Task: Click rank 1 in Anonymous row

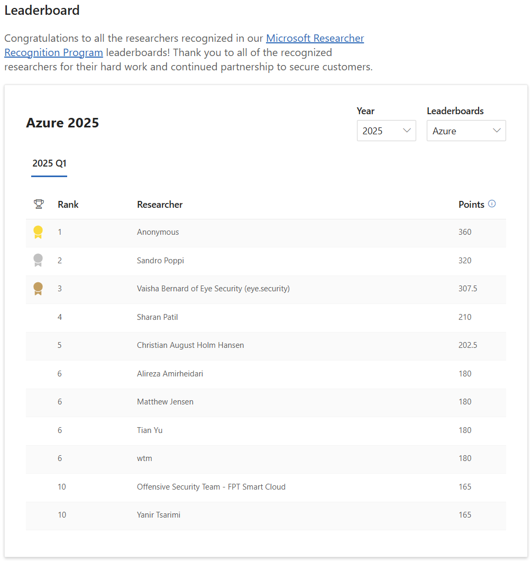Action: (x=60, y=232)
